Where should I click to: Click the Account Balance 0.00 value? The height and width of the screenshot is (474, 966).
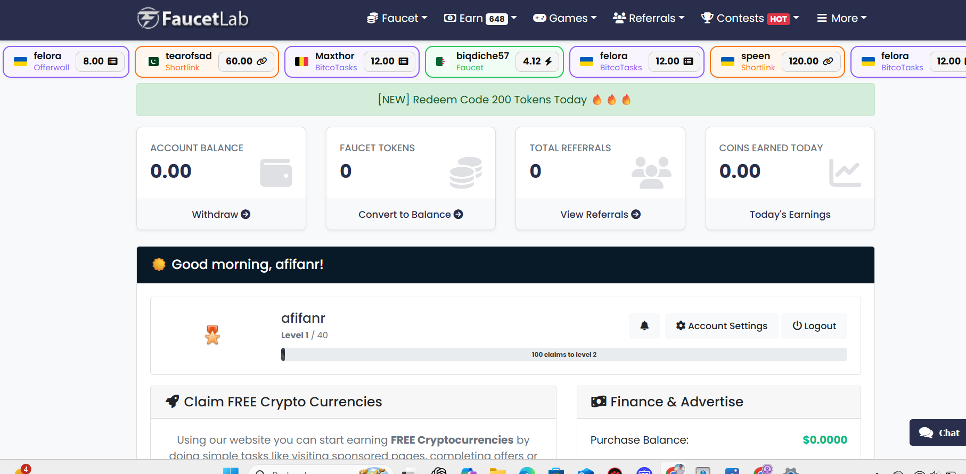(x=171, y=171)
